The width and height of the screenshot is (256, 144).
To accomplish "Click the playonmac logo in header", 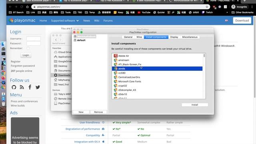I will tap(22, 20).
